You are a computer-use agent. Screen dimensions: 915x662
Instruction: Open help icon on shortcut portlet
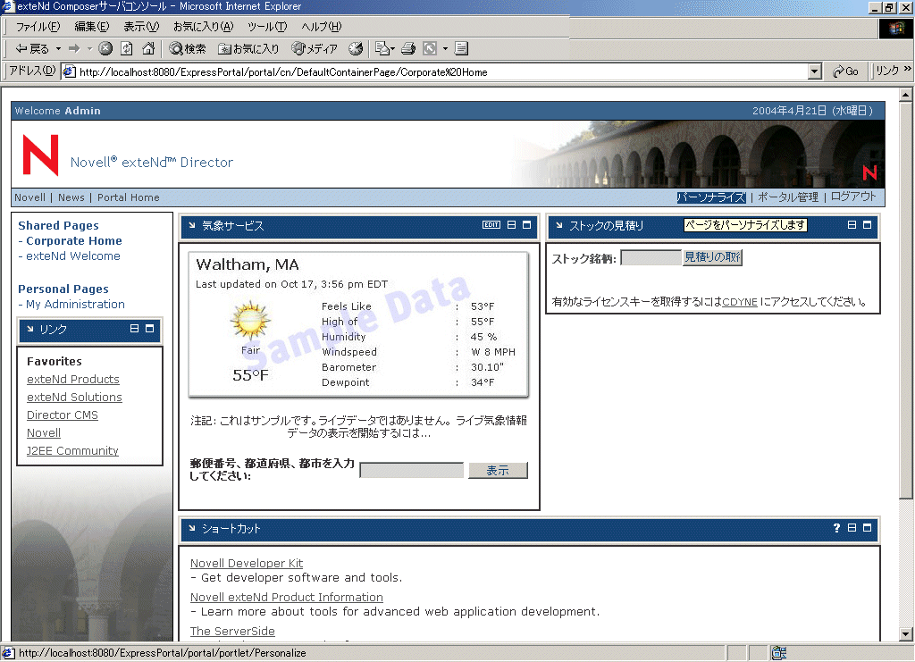click(836, 528)
